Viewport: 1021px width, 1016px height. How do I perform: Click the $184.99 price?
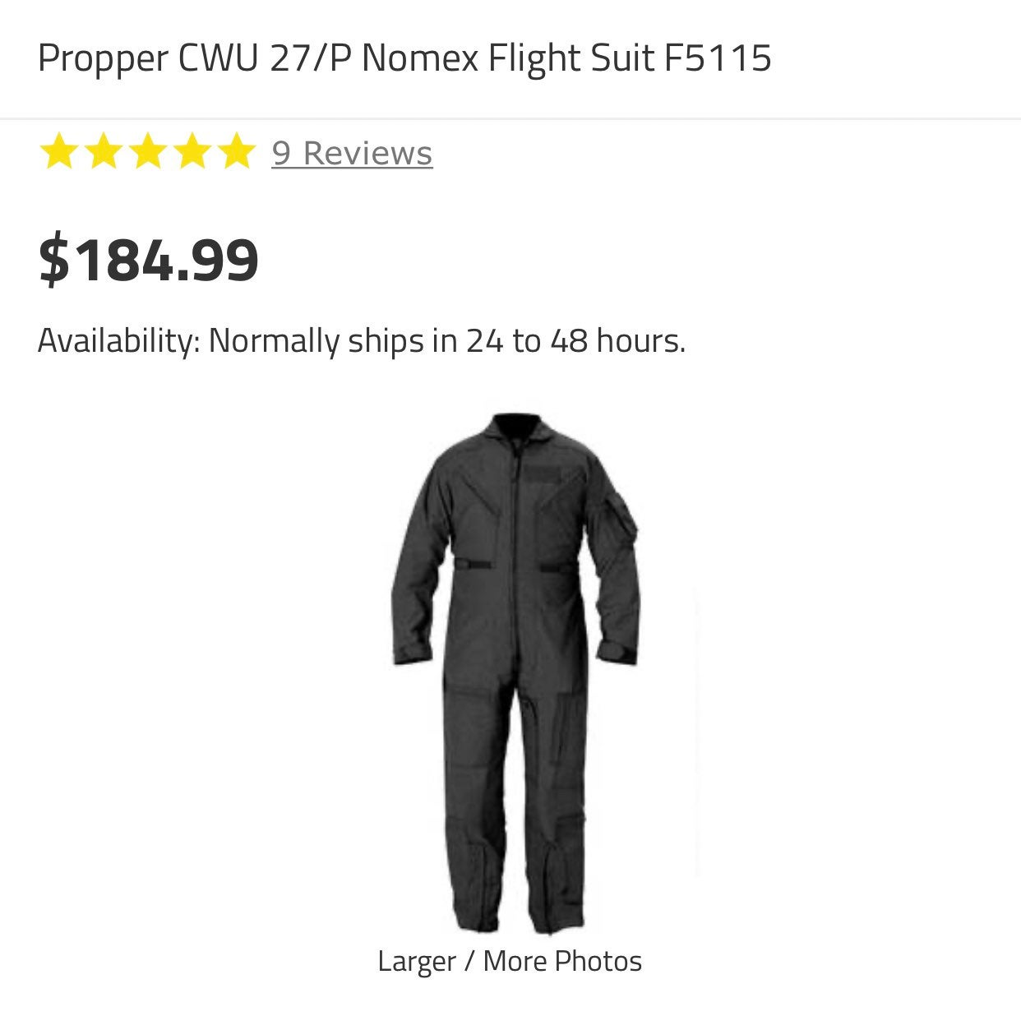point(149,260)
